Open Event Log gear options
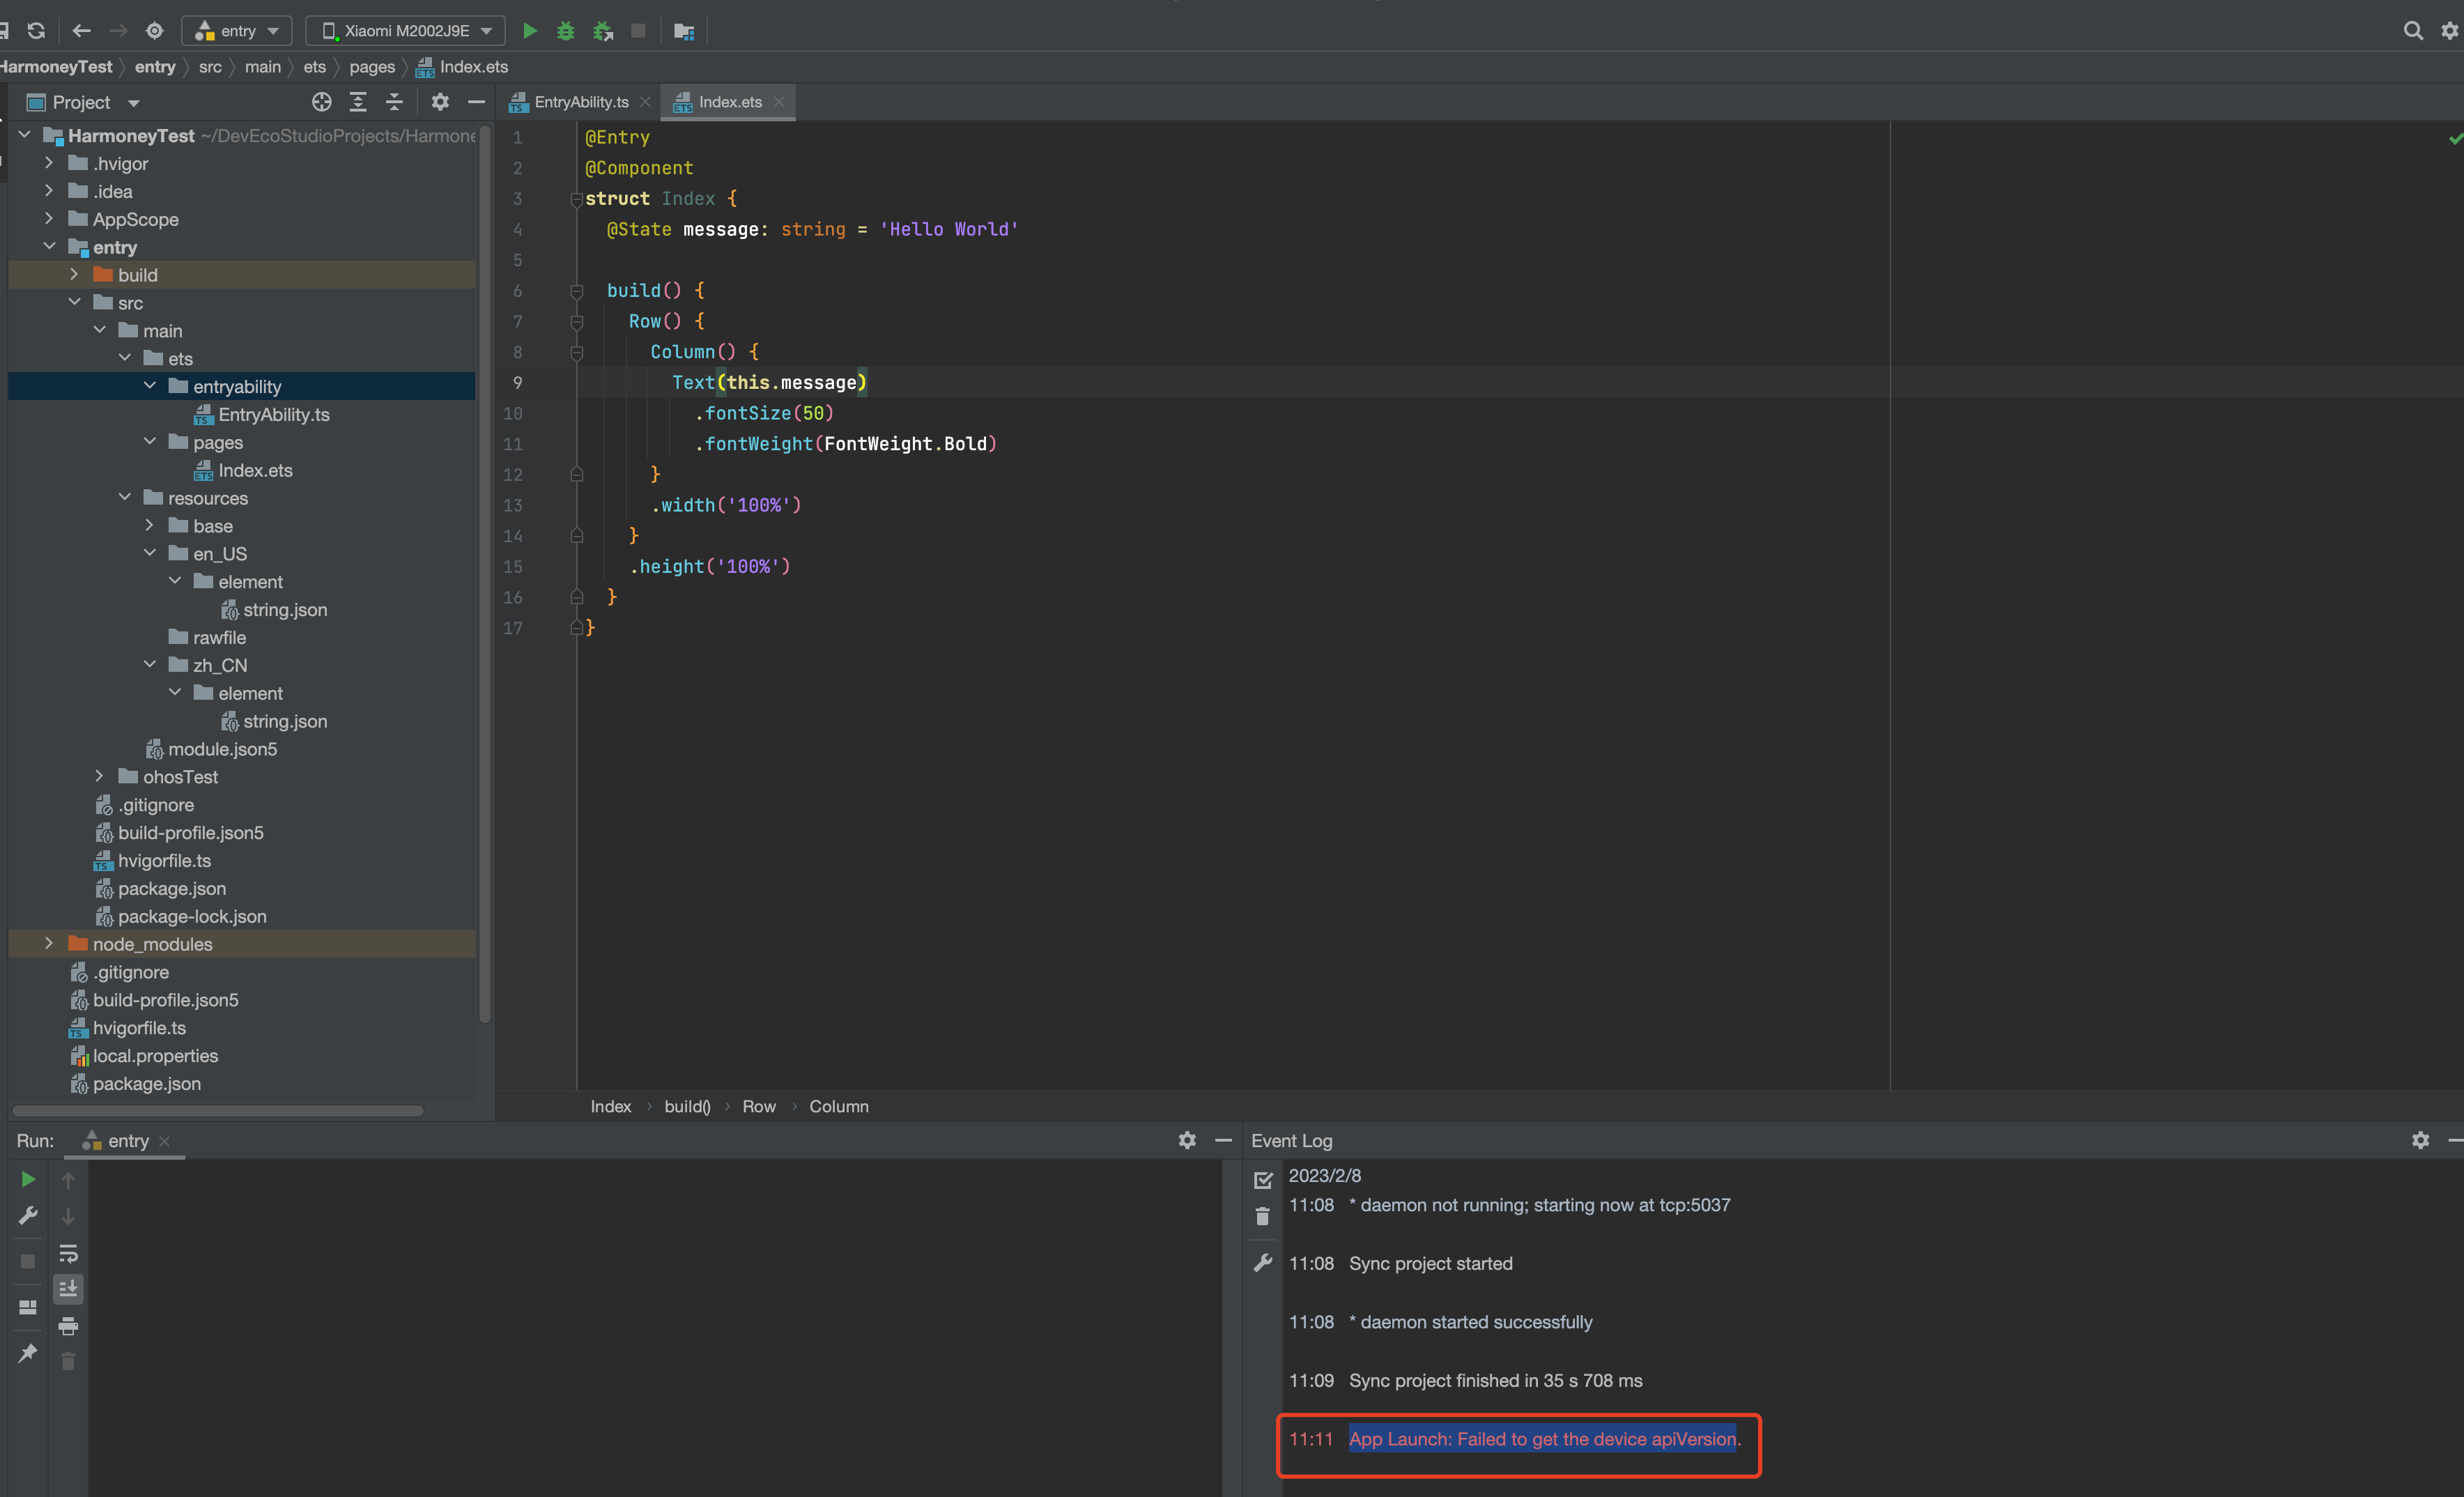 click(2420, 1140)
